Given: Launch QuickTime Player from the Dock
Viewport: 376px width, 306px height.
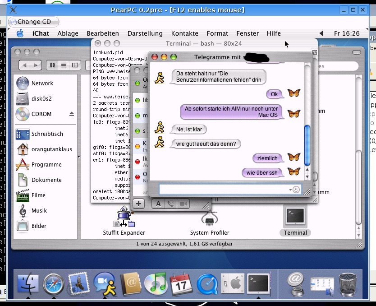Looking at the screenshot, I should [x=207, y=285].
